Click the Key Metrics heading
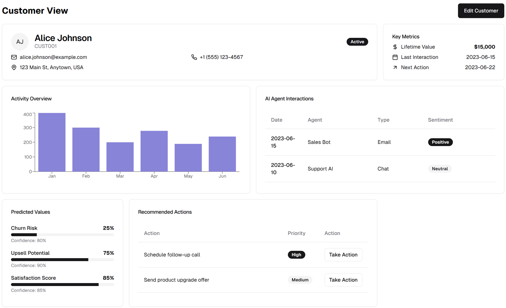 [x=406, y=37]
